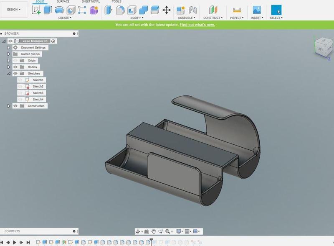Click the Measure ruler icon

tap(237, 10)
